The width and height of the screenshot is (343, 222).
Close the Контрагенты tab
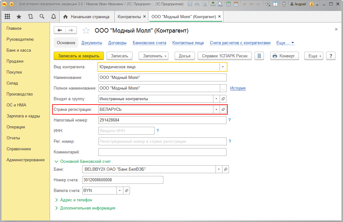144,17
